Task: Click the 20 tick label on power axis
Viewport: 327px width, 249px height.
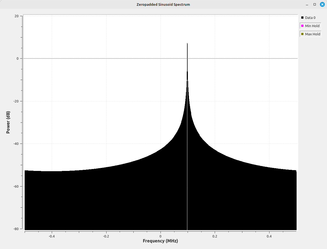Action: (16, 16)
